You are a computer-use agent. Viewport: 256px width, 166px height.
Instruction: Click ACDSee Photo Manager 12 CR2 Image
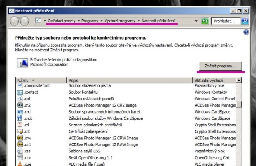click(102, 105)
